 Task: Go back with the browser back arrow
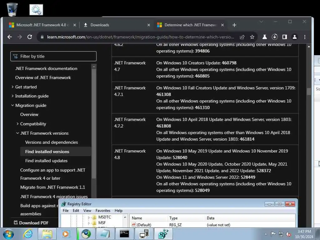click(x=10, y=37)
